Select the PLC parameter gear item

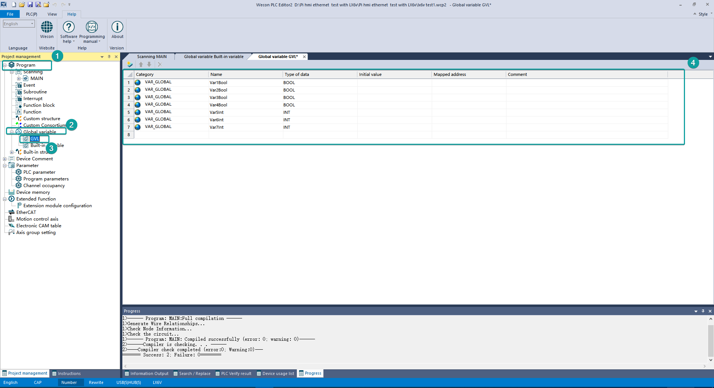click(x=39, y=172)
